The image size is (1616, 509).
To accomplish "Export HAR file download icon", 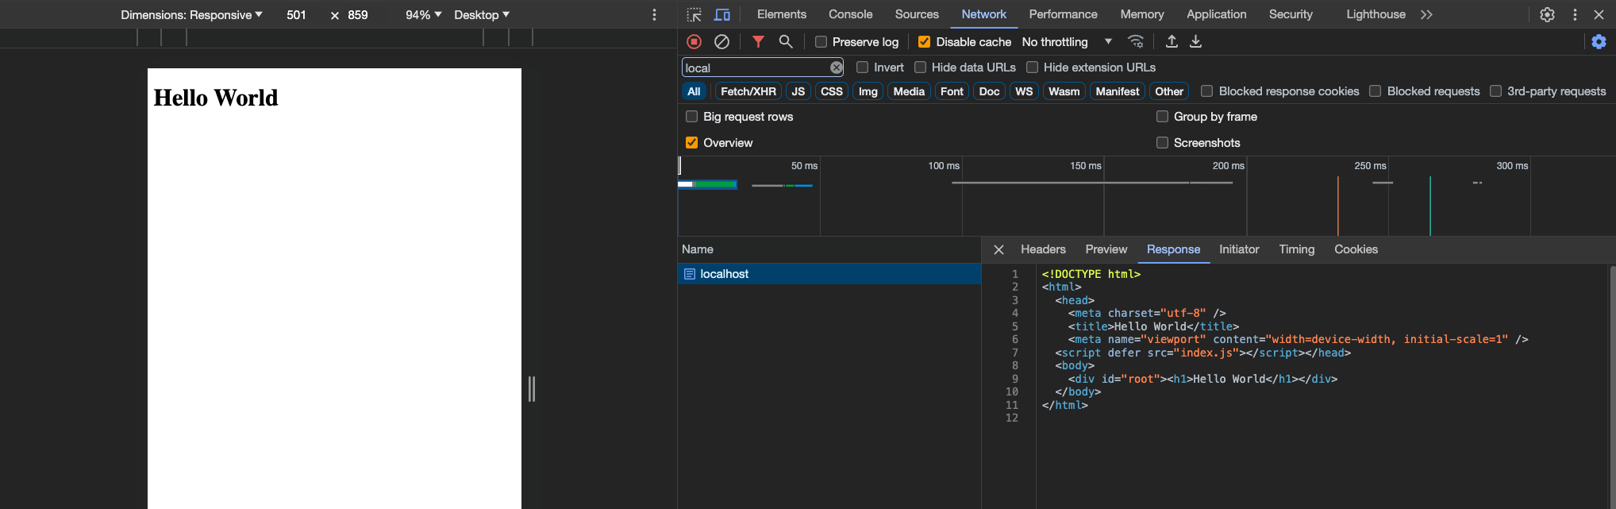I will pyautogui.click(x=1196, y=41).
